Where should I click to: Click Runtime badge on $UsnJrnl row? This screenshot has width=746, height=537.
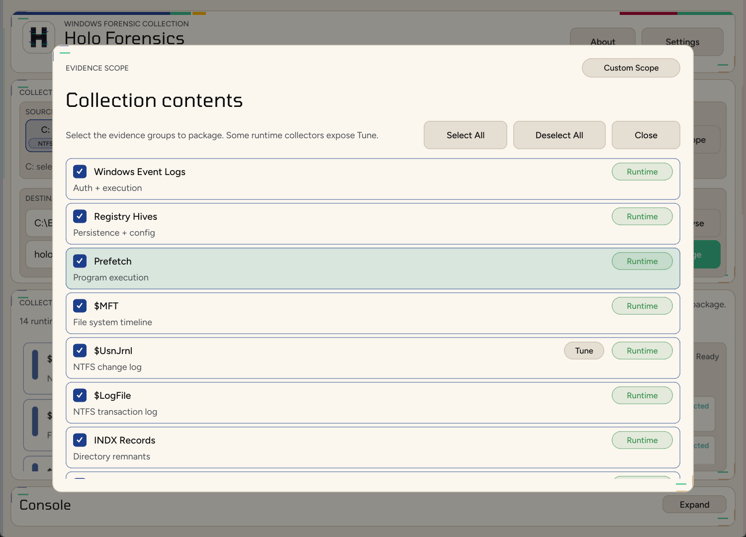pyautogui.click(x=642, y=351)
